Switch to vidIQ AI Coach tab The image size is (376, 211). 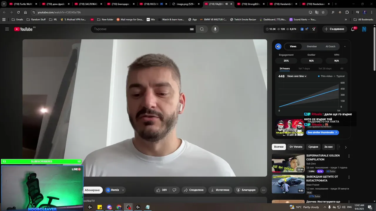[330, 46]
